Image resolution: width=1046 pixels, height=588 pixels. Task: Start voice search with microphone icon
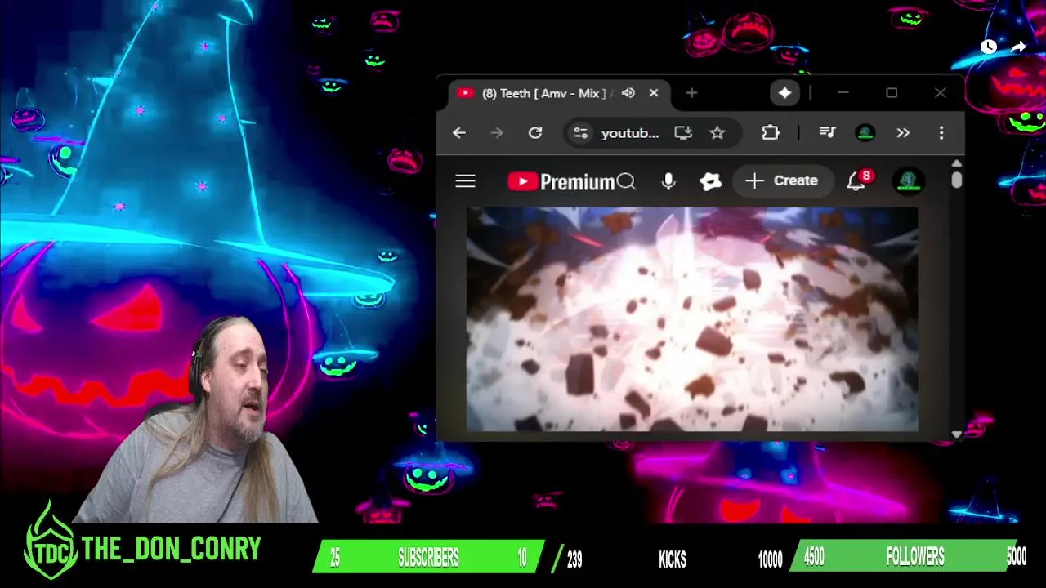click(668, 181)
